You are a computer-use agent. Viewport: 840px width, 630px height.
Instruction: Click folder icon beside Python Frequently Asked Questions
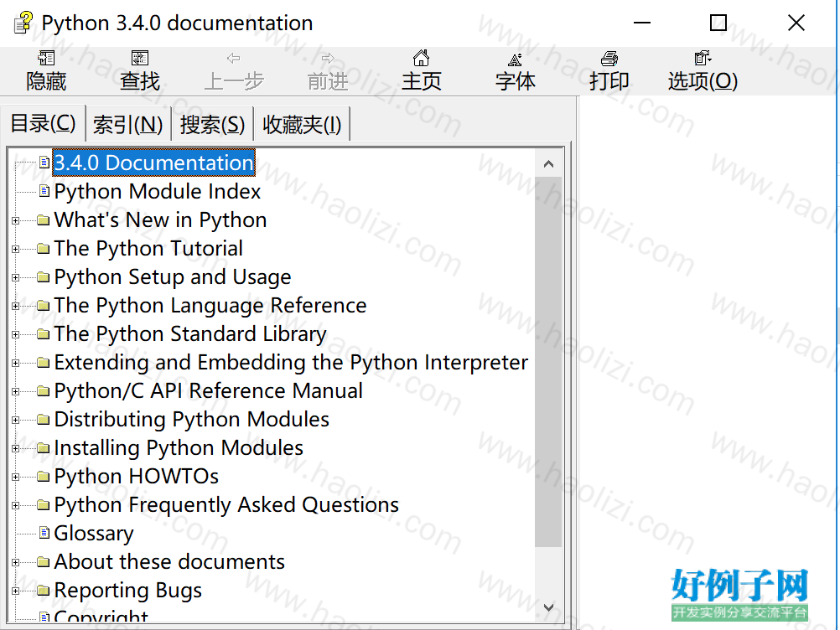44,504
